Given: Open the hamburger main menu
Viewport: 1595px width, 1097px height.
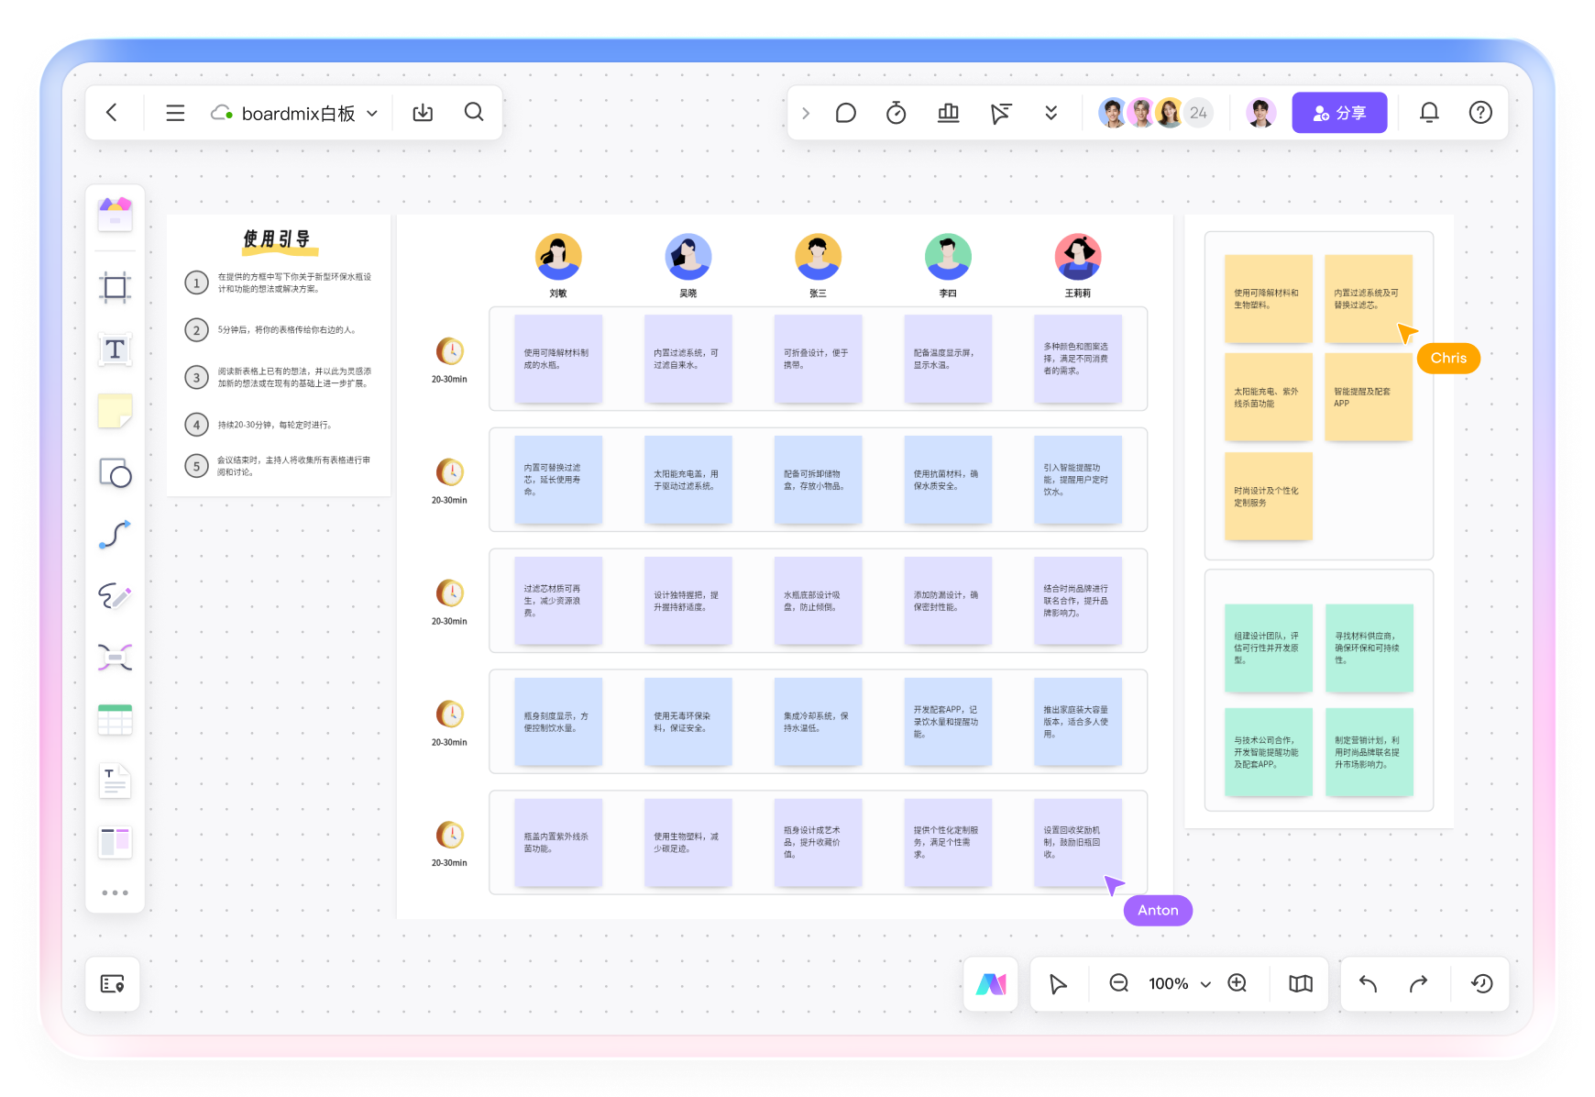Looking at the screenshot, I should [x=175, y=113].
